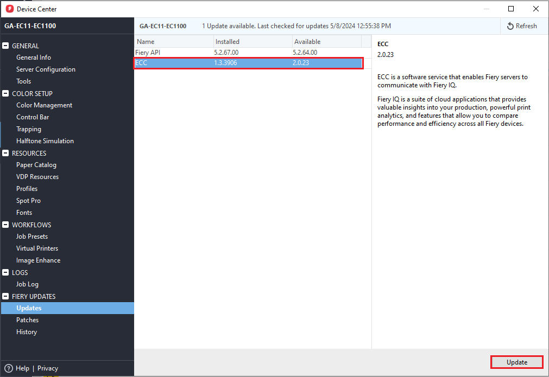Collapse the WORKFLOWS section

6,225
